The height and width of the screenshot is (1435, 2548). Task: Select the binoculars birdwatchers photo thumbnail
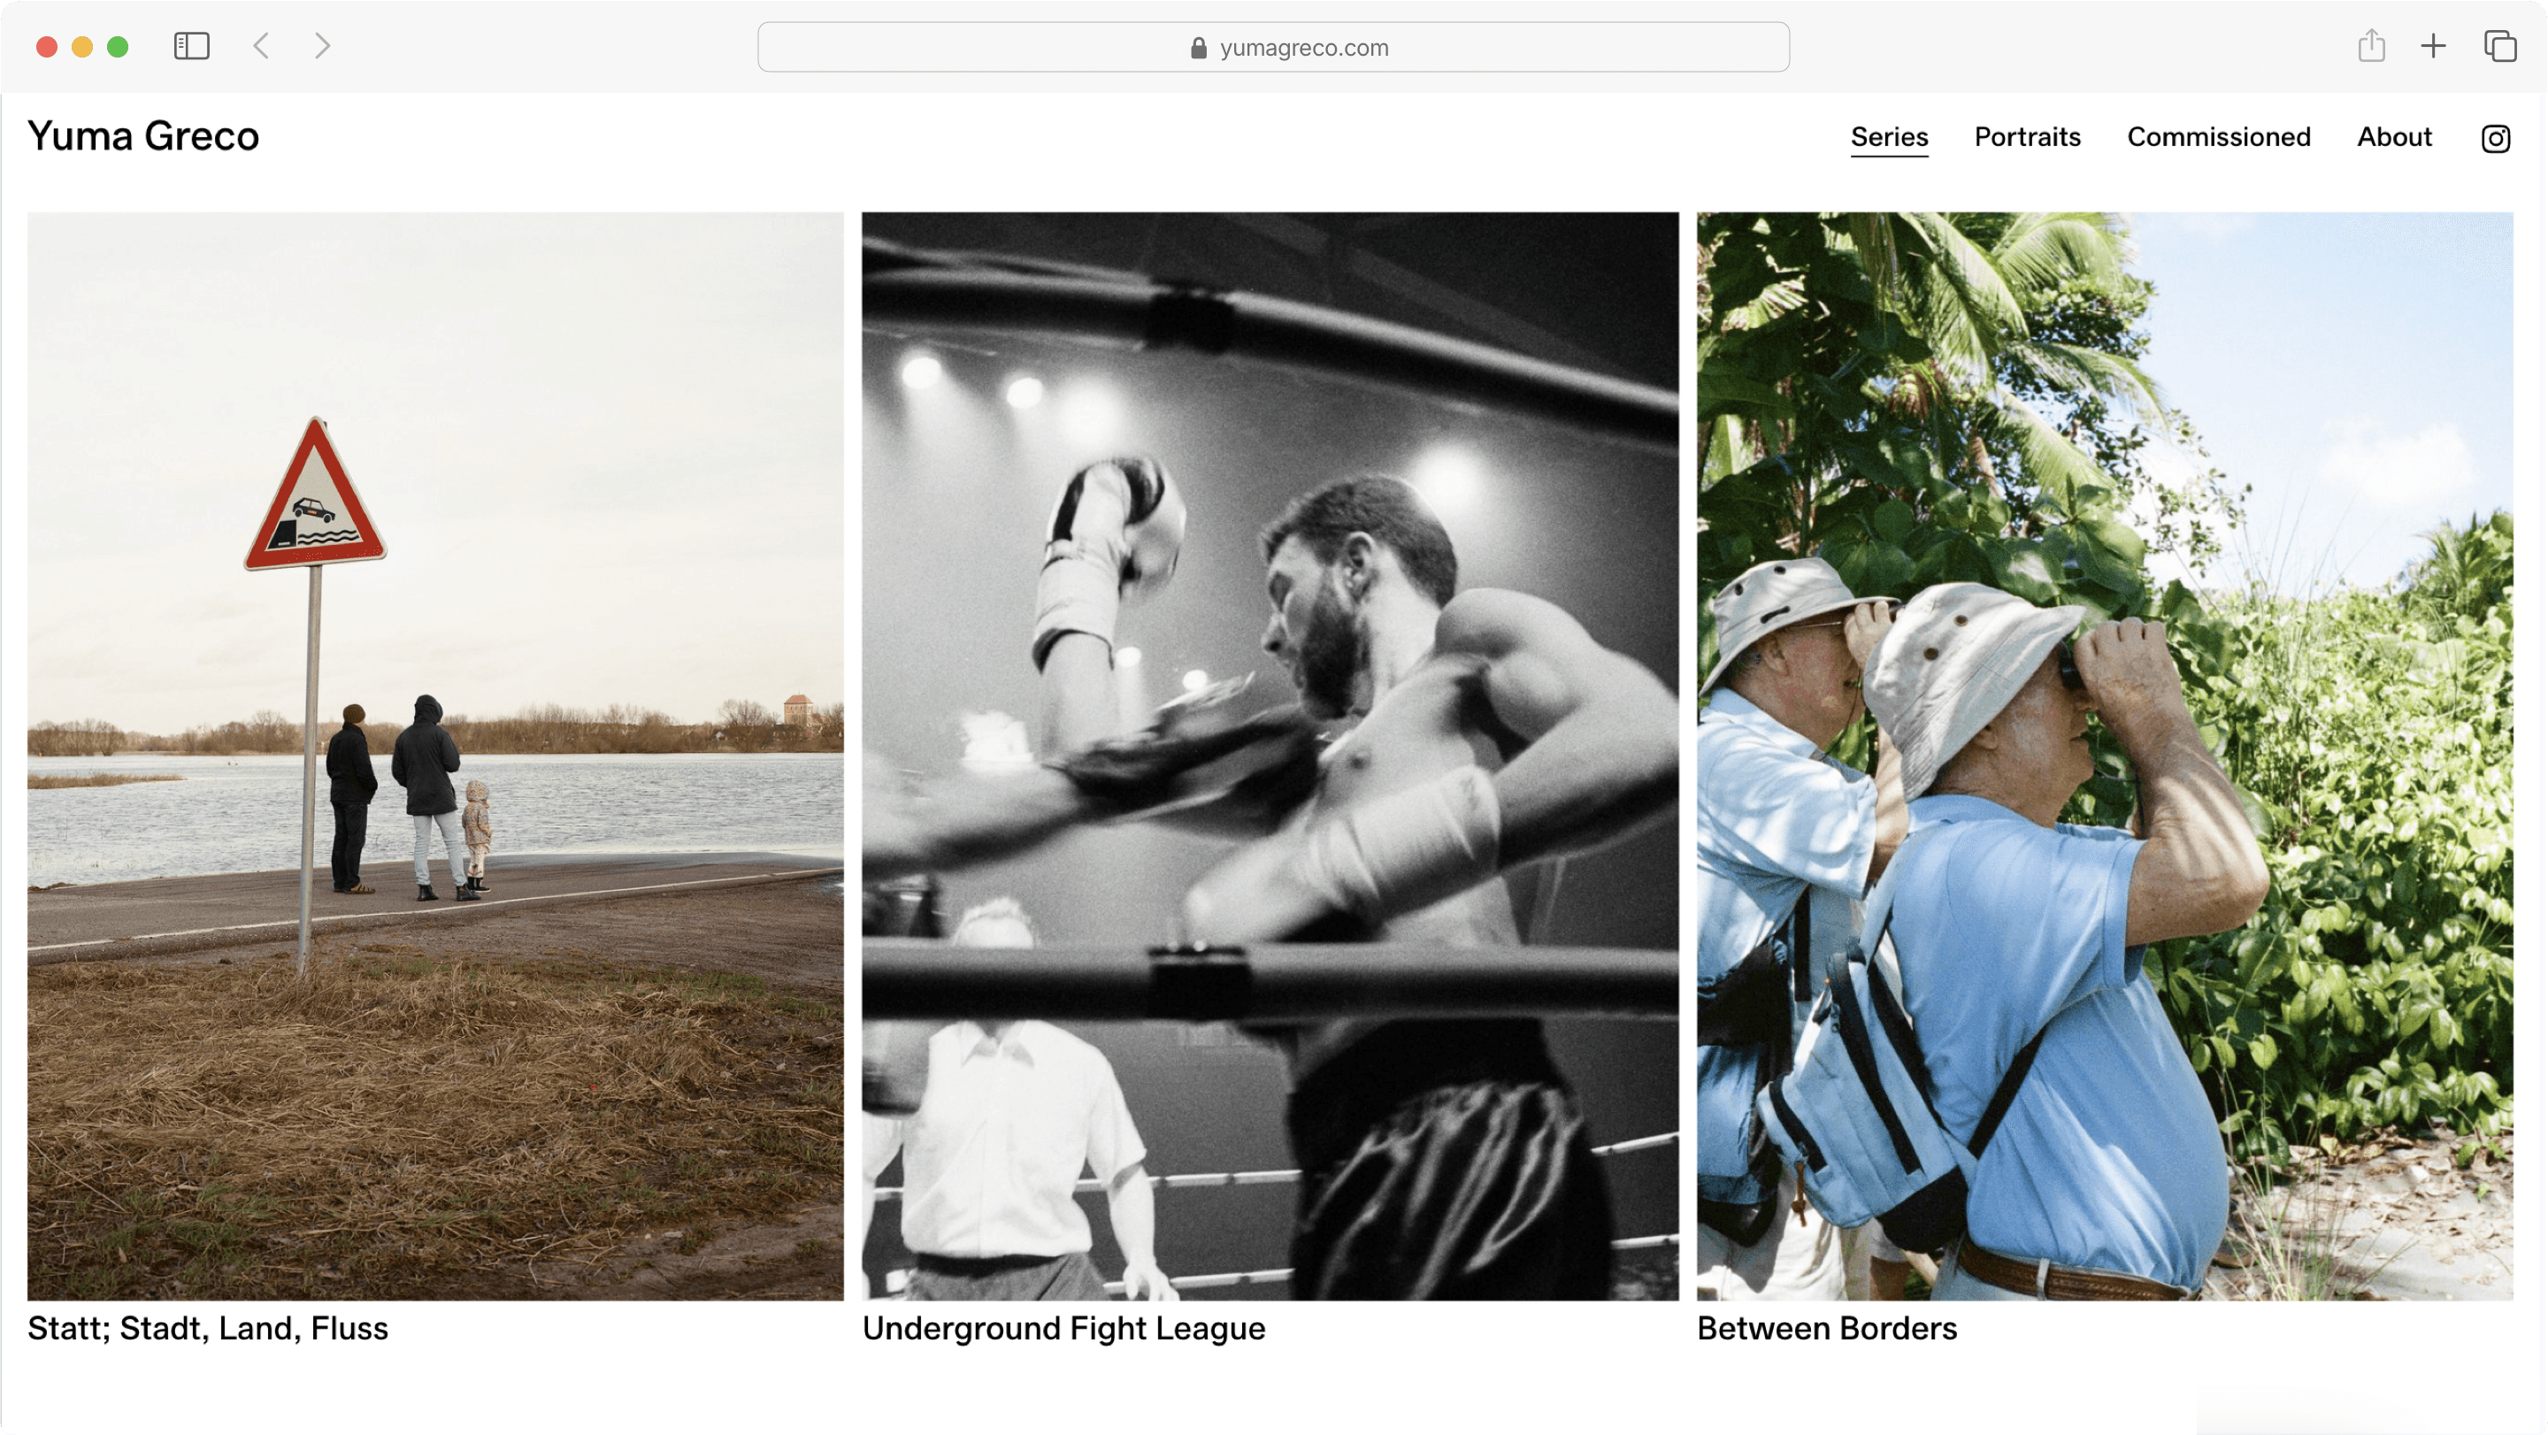pos(2104,756)
